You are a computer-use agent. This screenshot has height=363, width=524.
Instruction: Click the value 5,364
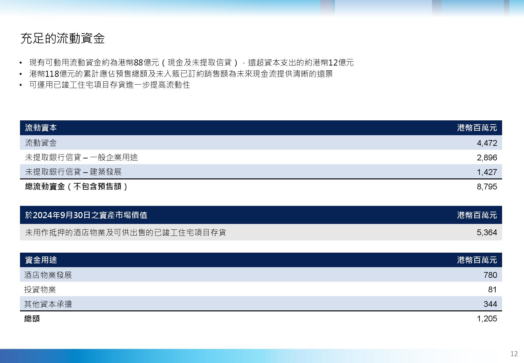pos(487,232)
